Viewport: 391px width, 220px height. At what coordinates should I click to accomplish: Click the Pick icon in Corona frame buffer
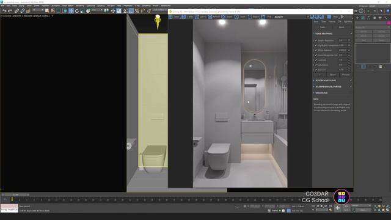pyautogui.click(x=263, y=16)
